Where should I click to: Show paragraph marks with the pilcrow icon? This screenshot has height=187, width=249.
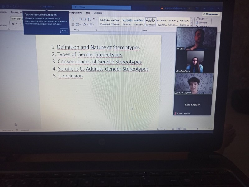pyautogui.click(x=94, y=19)
